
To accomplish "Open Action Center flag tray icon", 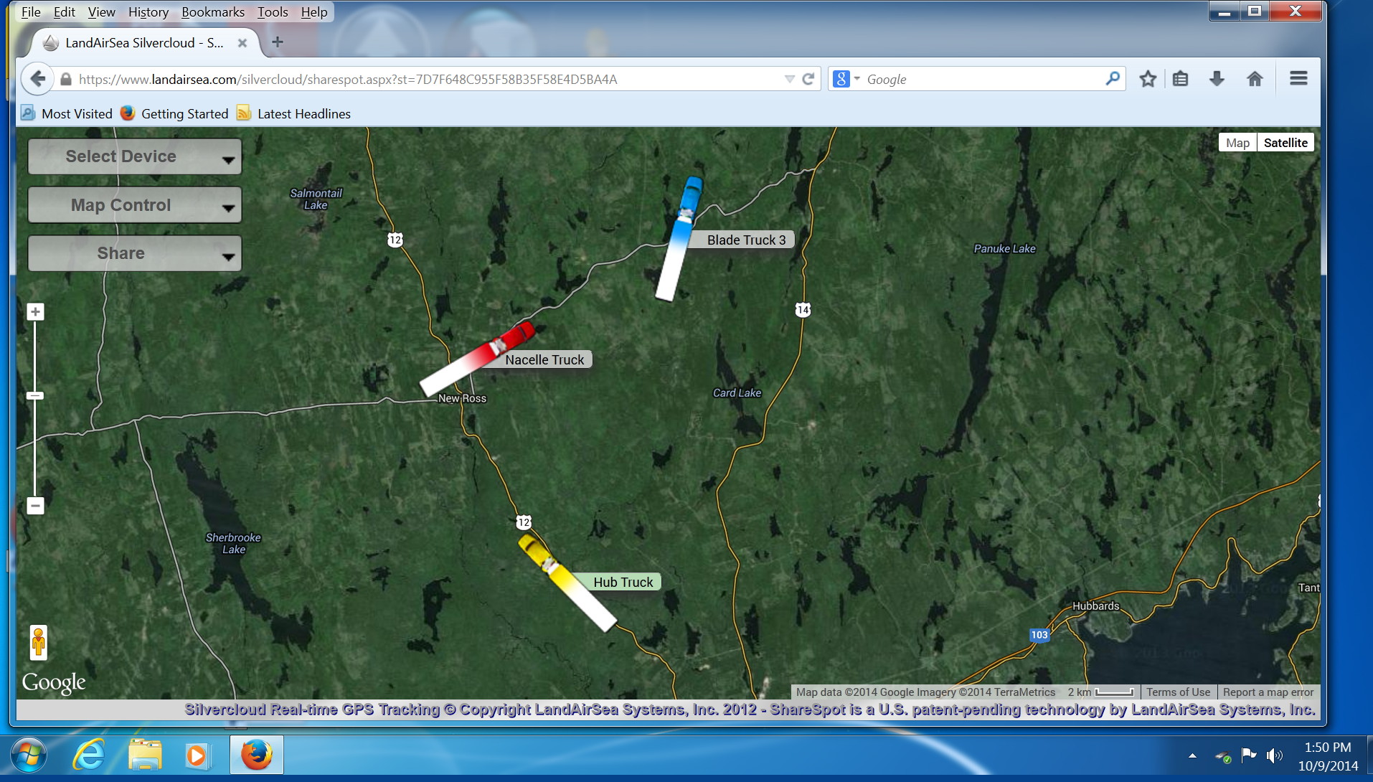I will click(x=1248, y=755).
